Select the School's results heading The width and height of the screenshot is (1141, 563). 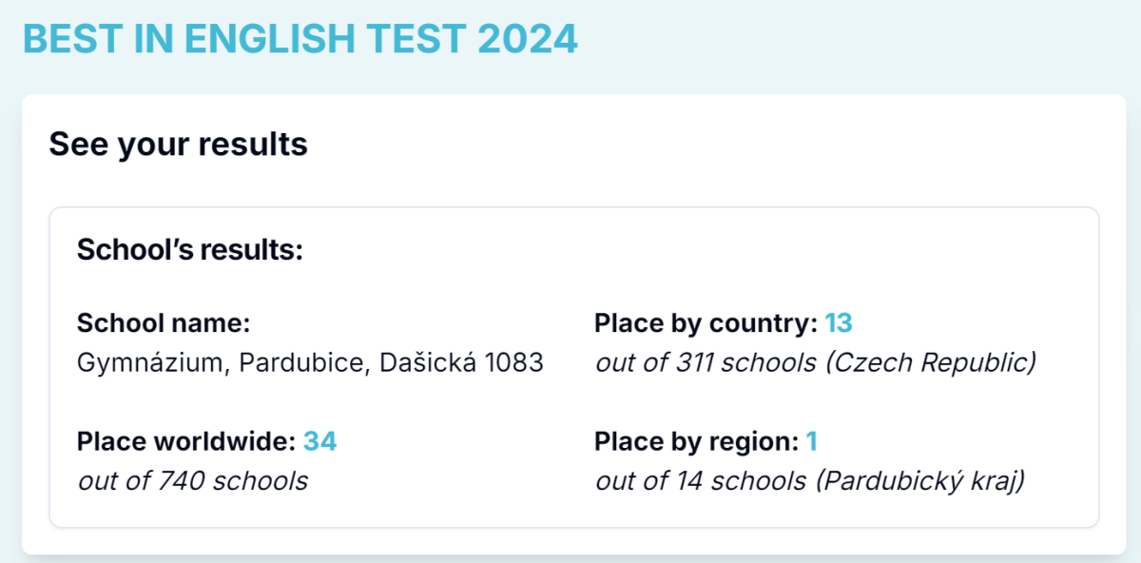pyautogui.click(x=190, y=250)
